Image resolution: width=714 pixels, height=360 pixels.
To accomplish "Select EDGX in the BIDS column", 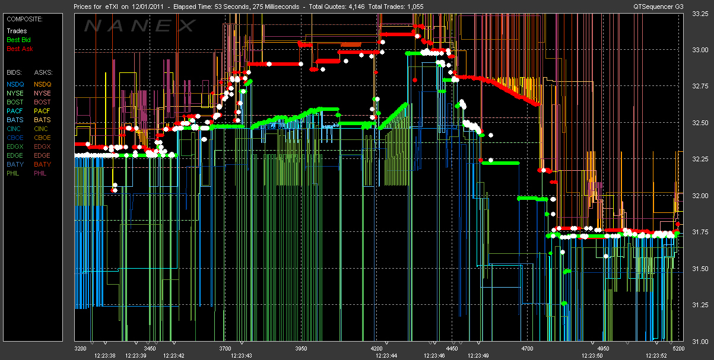I will click(15, 146).
